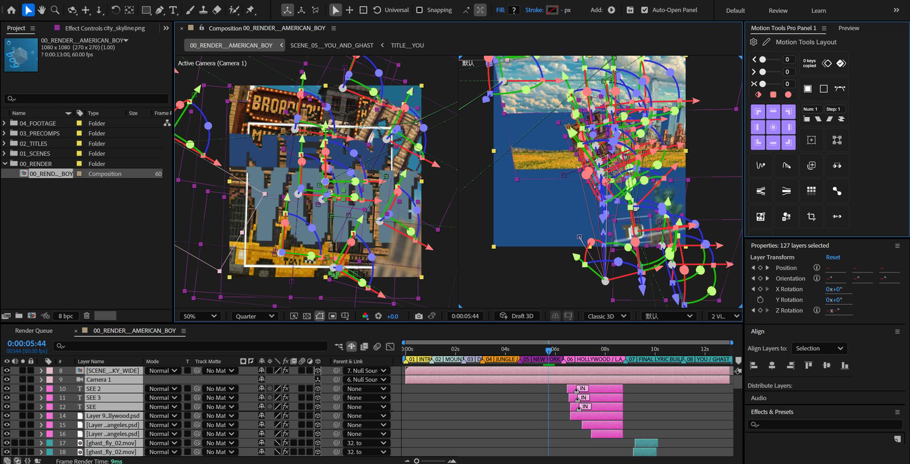This screenshot has height=464, width=910.
Task: Reset the Layer Transform properties
Action: (833, 257)
